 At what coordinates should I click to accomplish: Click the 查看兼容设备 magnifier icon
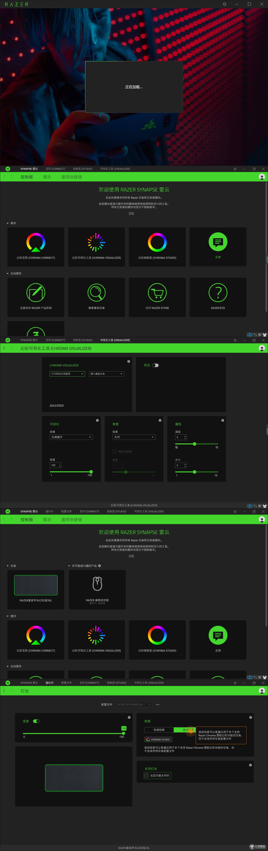[x=96, y=293]
